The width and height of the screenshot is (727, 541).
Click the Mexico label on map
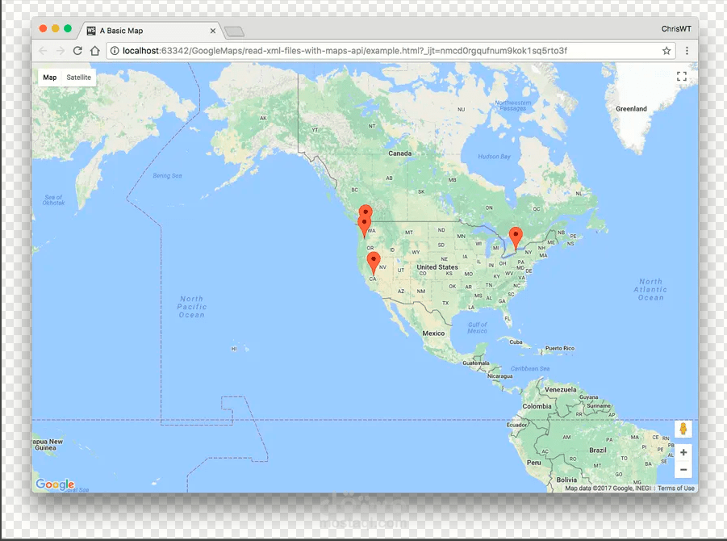[x=433, y=333]
